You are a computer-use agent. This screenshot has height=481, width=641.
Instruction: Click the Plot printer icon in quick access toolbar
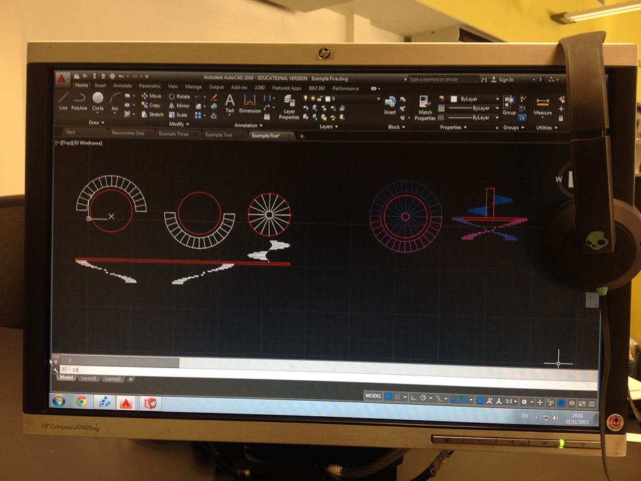pyautogui.click(x=113, y=76)
